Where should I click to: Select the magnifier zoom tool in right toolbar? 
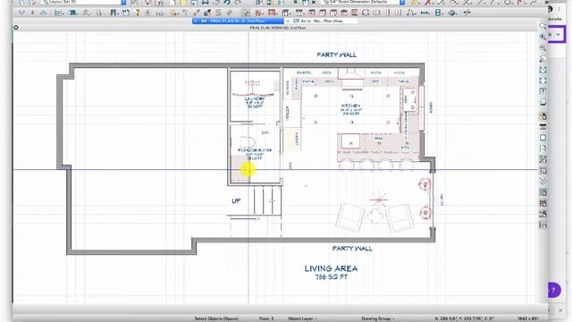click(x=543, y=26)
